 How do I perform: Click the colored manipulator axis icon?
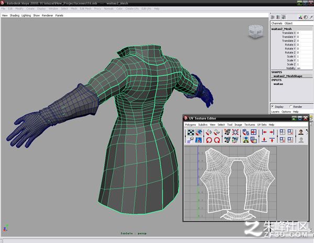click(x=300, y=17)
